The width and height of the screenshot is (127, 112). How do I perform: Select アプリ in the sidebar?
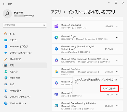point(25,65)
